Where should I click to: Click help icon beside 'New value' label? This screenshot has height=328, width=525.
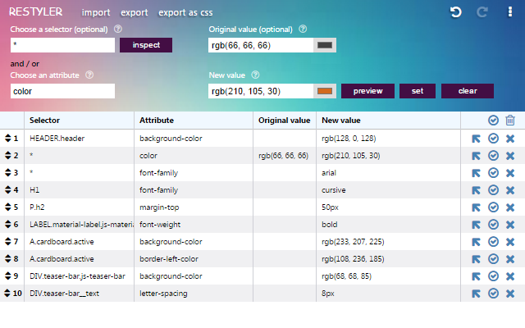pos(253,75)
